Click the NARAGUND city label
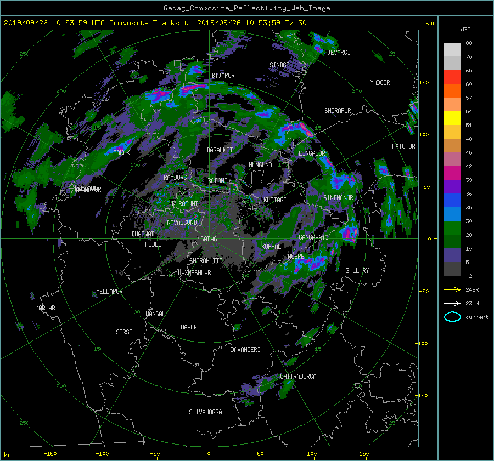The width and height of the screenshot is (494, 461). coord(186,204)
